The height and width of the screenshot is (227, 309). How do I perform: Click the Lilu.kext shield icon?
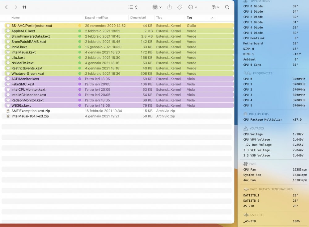8,58
